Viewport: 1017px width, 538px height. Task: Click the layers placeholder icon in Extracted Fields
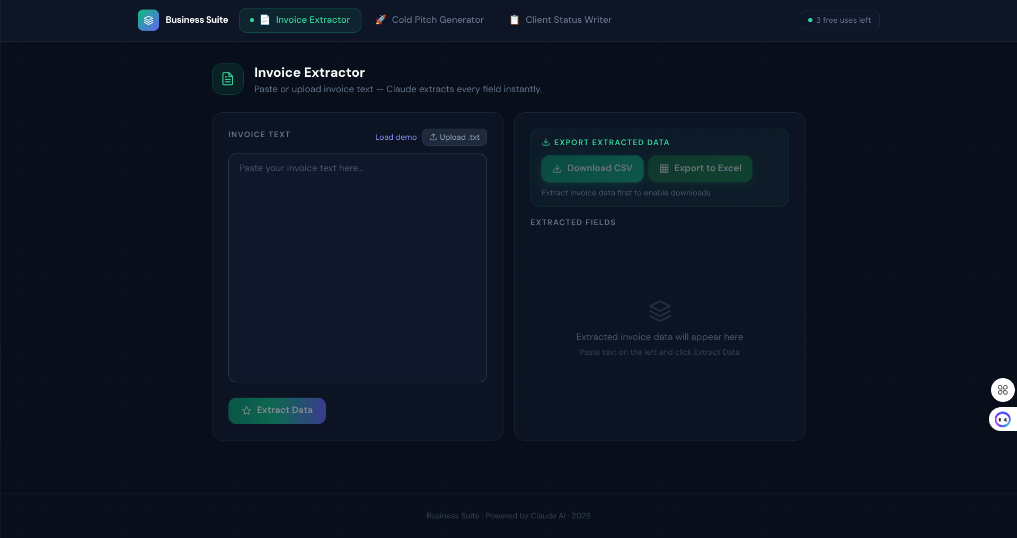point(660,311)
